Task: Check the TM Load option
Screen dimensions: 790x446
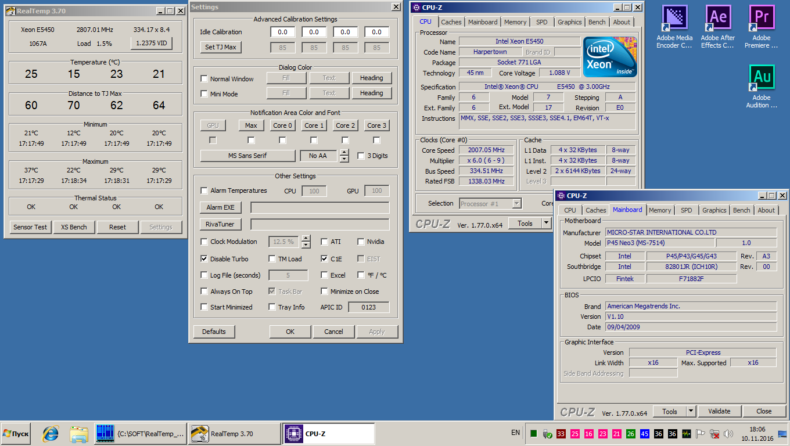Action: point(272,259)
